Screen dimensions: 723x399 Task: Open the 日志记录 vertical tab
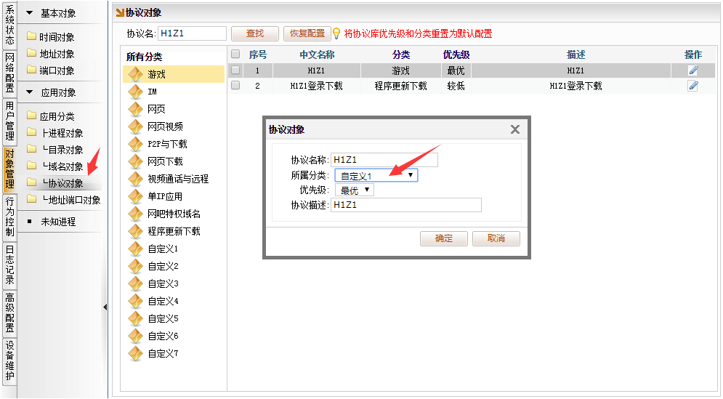[x=9, y=265]
